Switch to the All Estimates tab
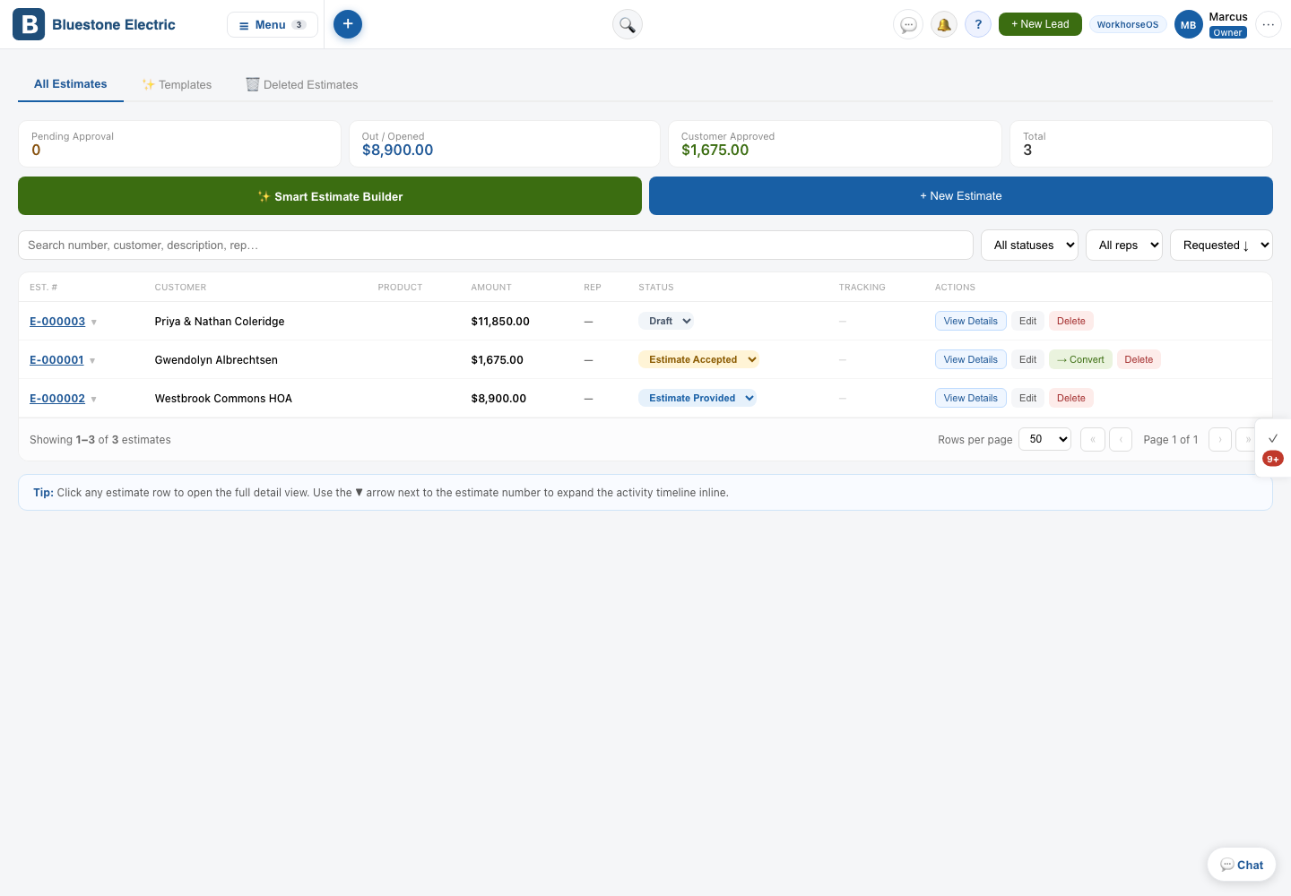Viewport: 1291px width, 896px height. pos(71,84)
